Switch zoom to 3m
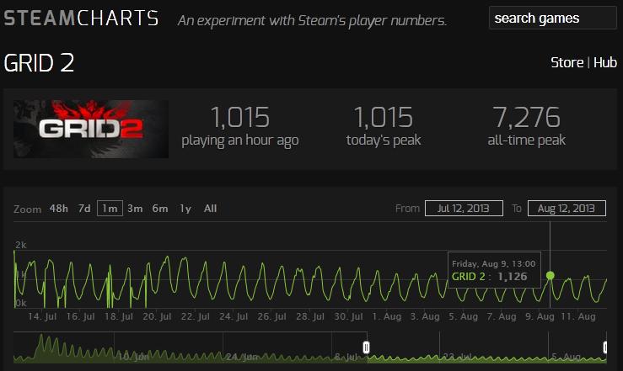623x371 pixels. (135, 209)
